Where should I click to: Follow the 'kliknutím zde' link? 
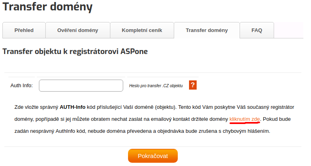click(x=245, y=119)
